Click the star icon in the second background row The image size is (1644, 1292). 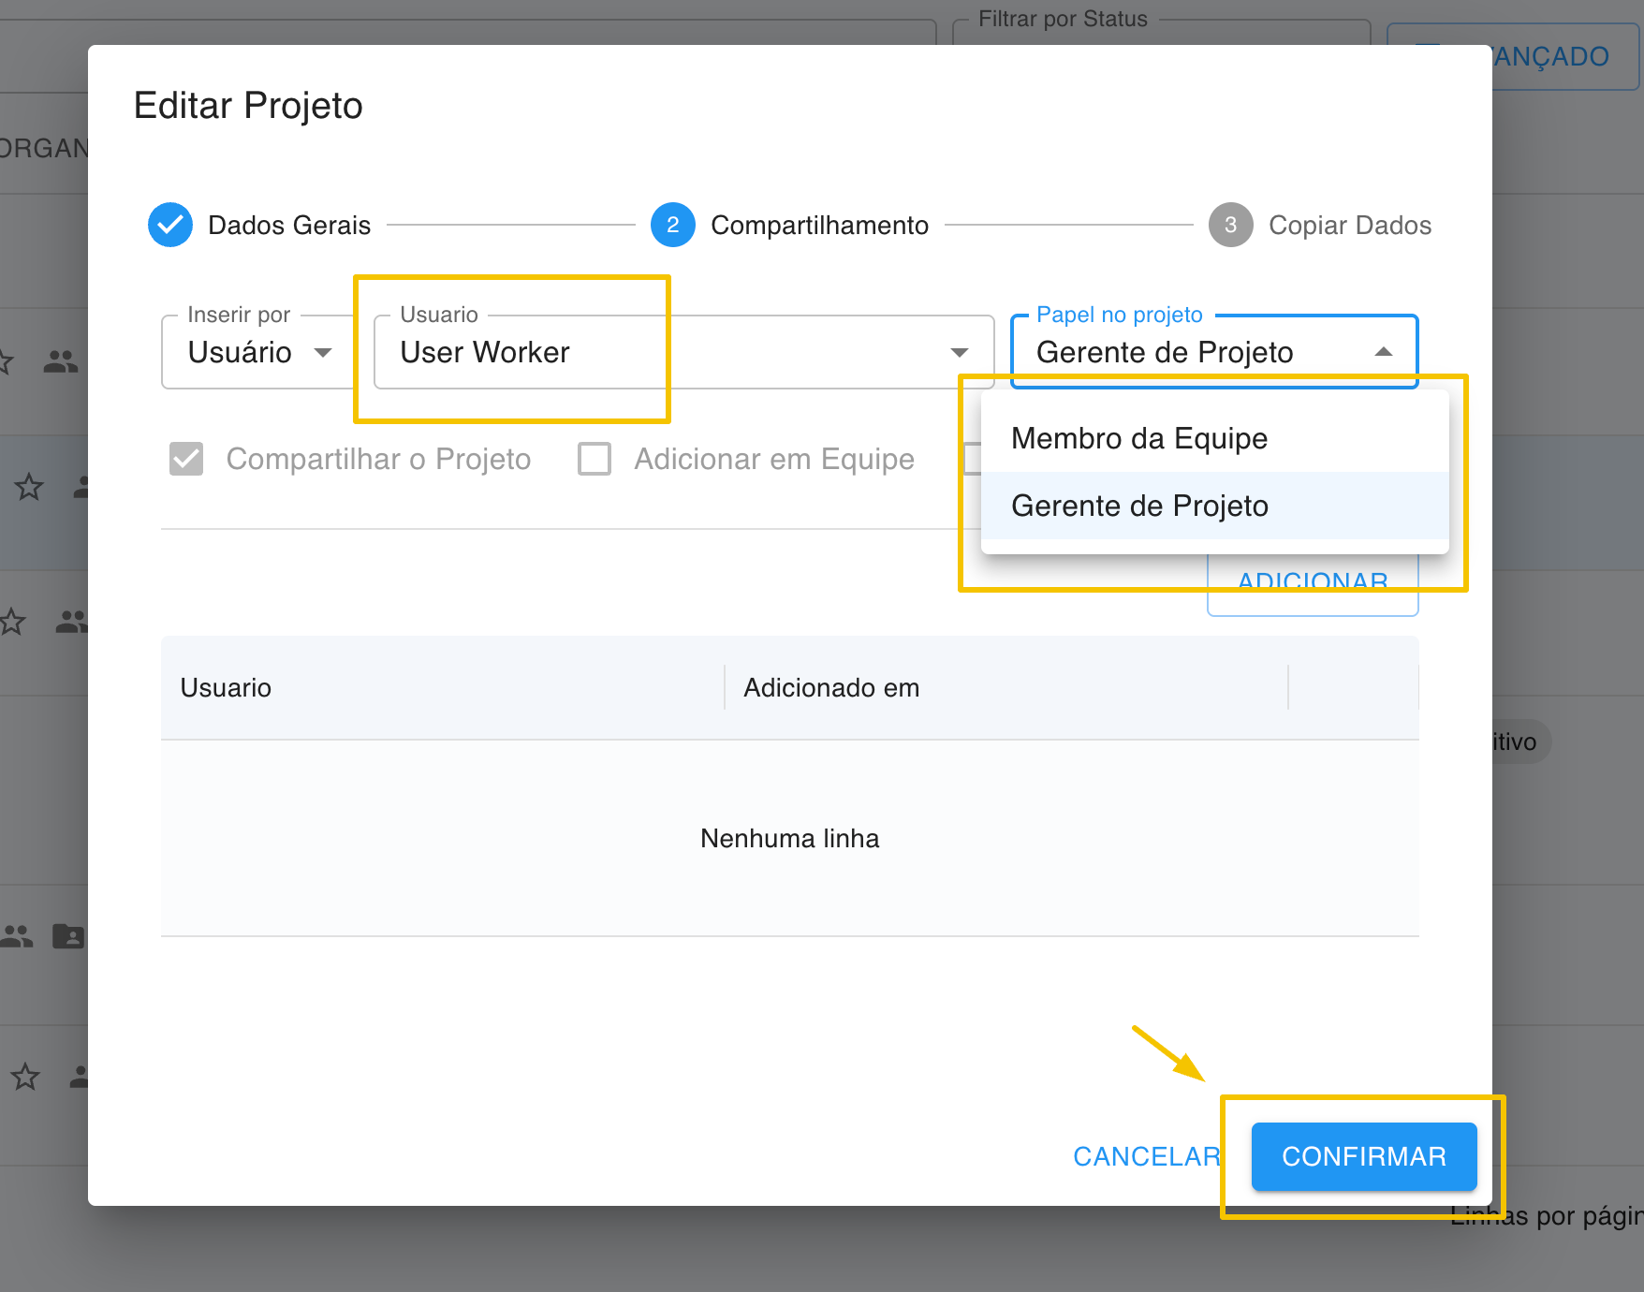(29, 487)
